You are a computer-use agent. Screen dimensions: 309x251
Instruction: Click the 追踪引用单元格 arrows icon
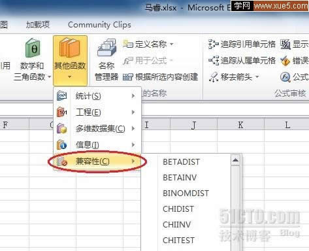click(x=213, y=44)
